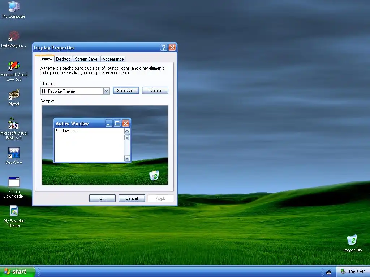Viewport: 370px width, 277px height.
Task: Click the Apply button
Action: (161, 198)
